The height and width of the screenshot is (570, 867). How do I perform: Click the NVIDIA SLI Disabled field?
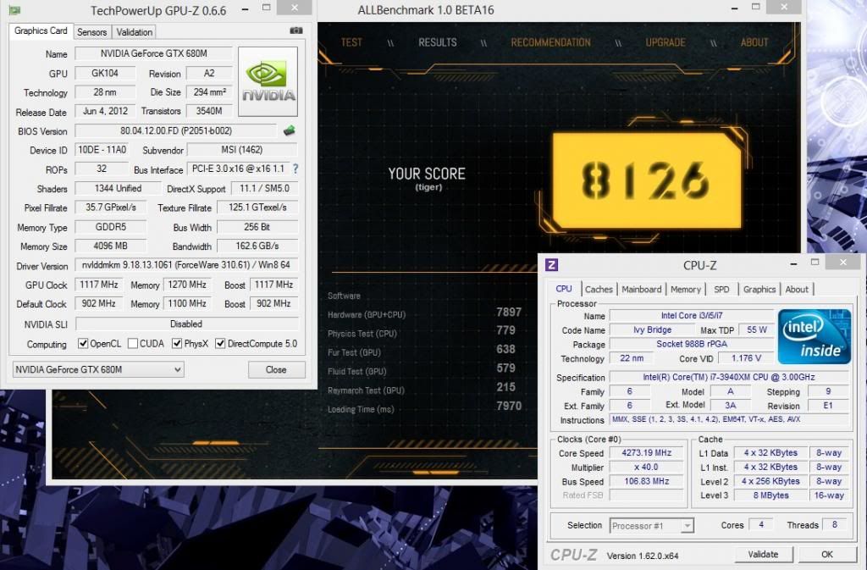(x=186, y=324)
